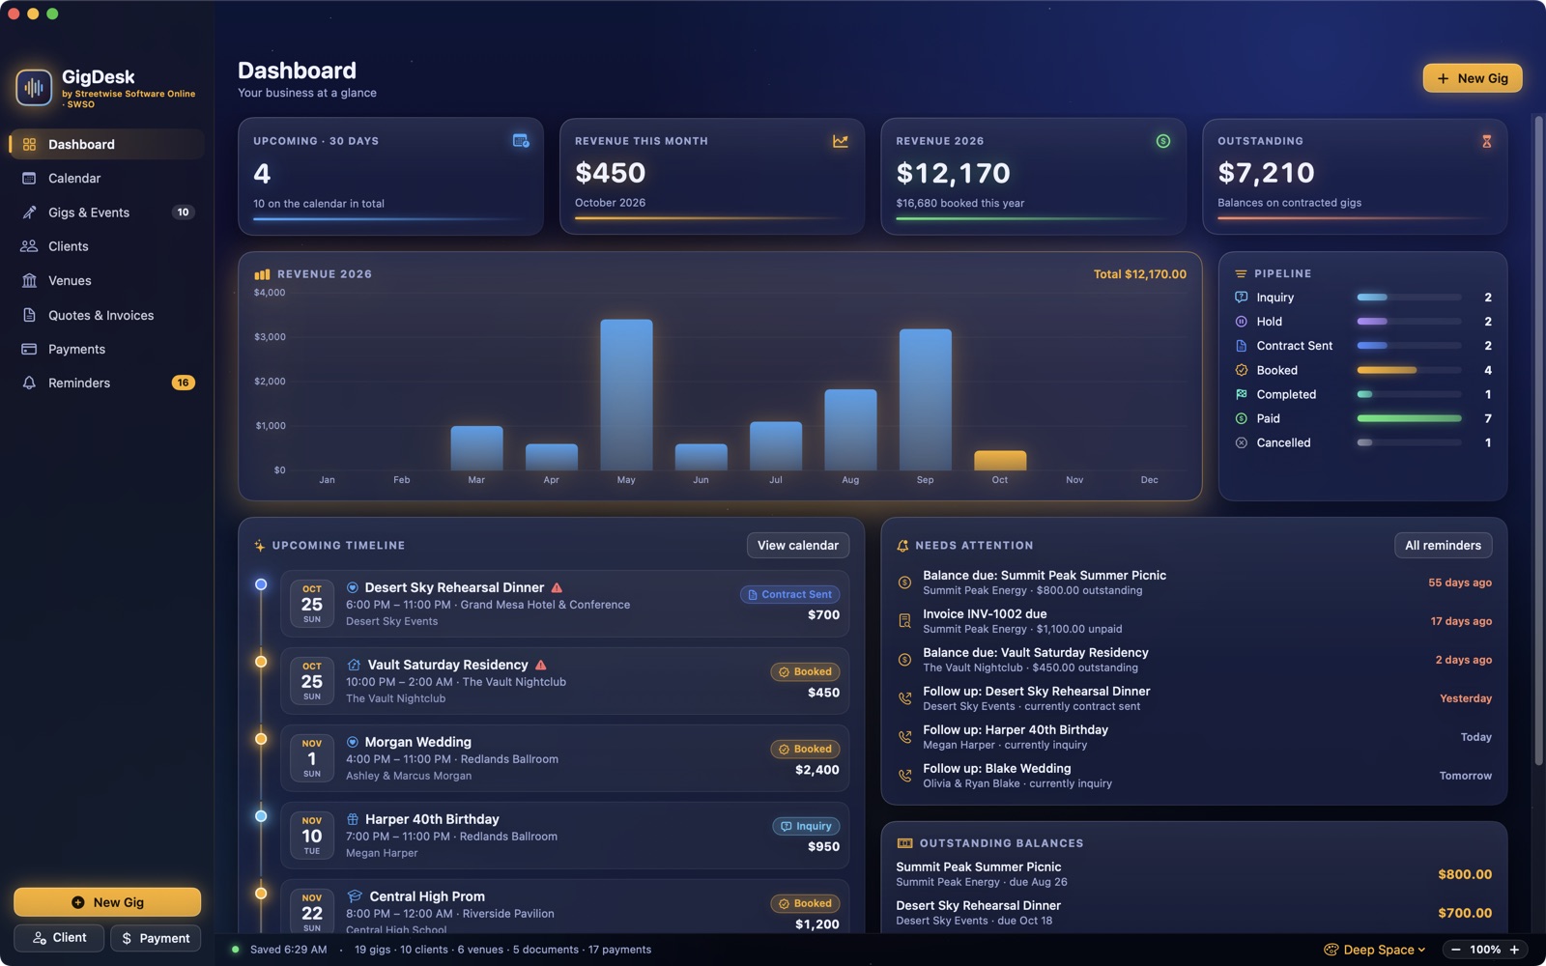The image size is (1546, 966).
Task: Click the New Gig button in the sidebar
Action: pyautogui.click(x=107, y=902)
